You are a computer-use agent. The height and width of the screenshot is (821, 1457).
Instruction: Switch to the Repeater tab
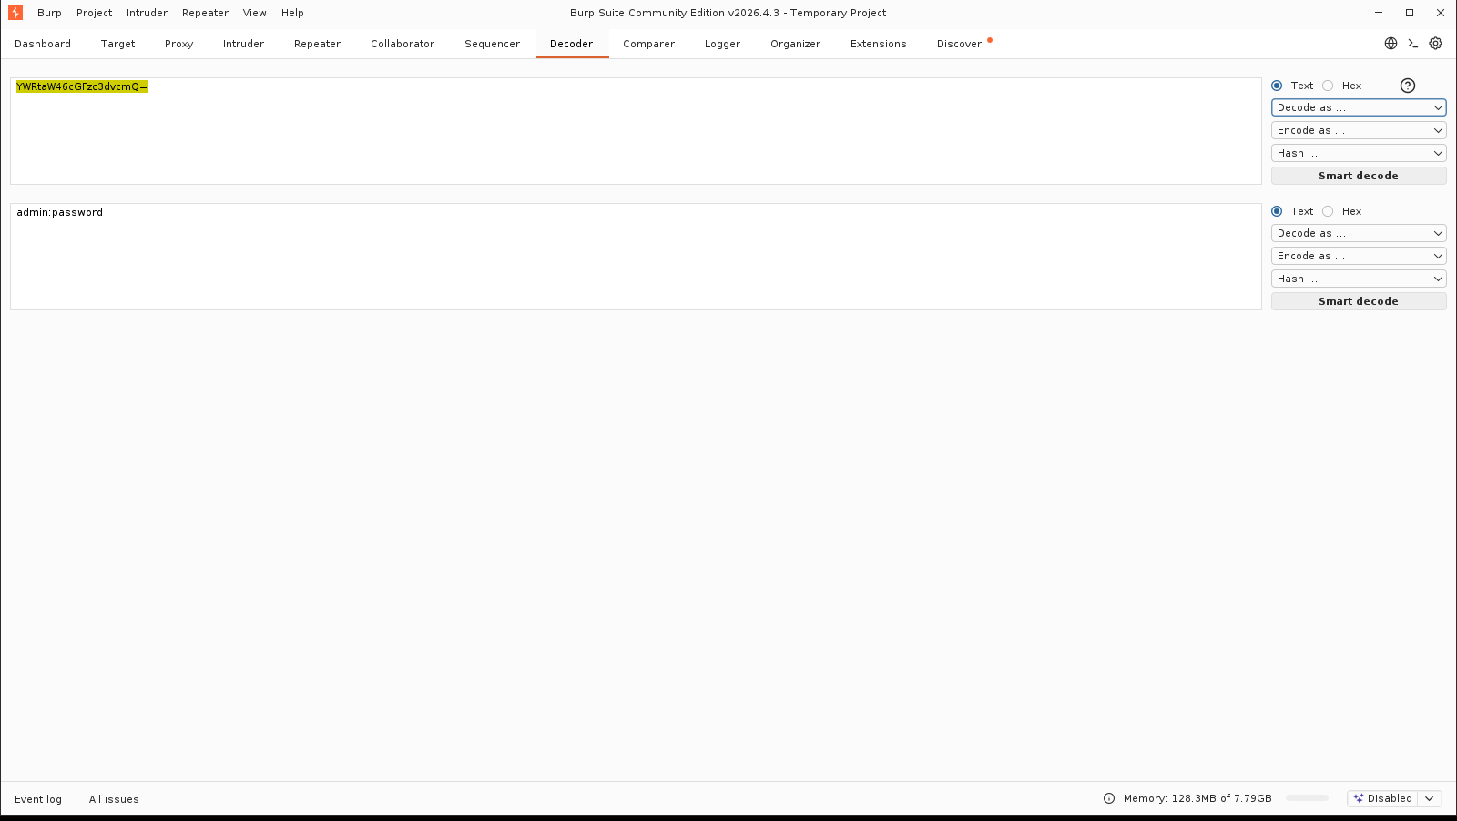pos(317,44)
